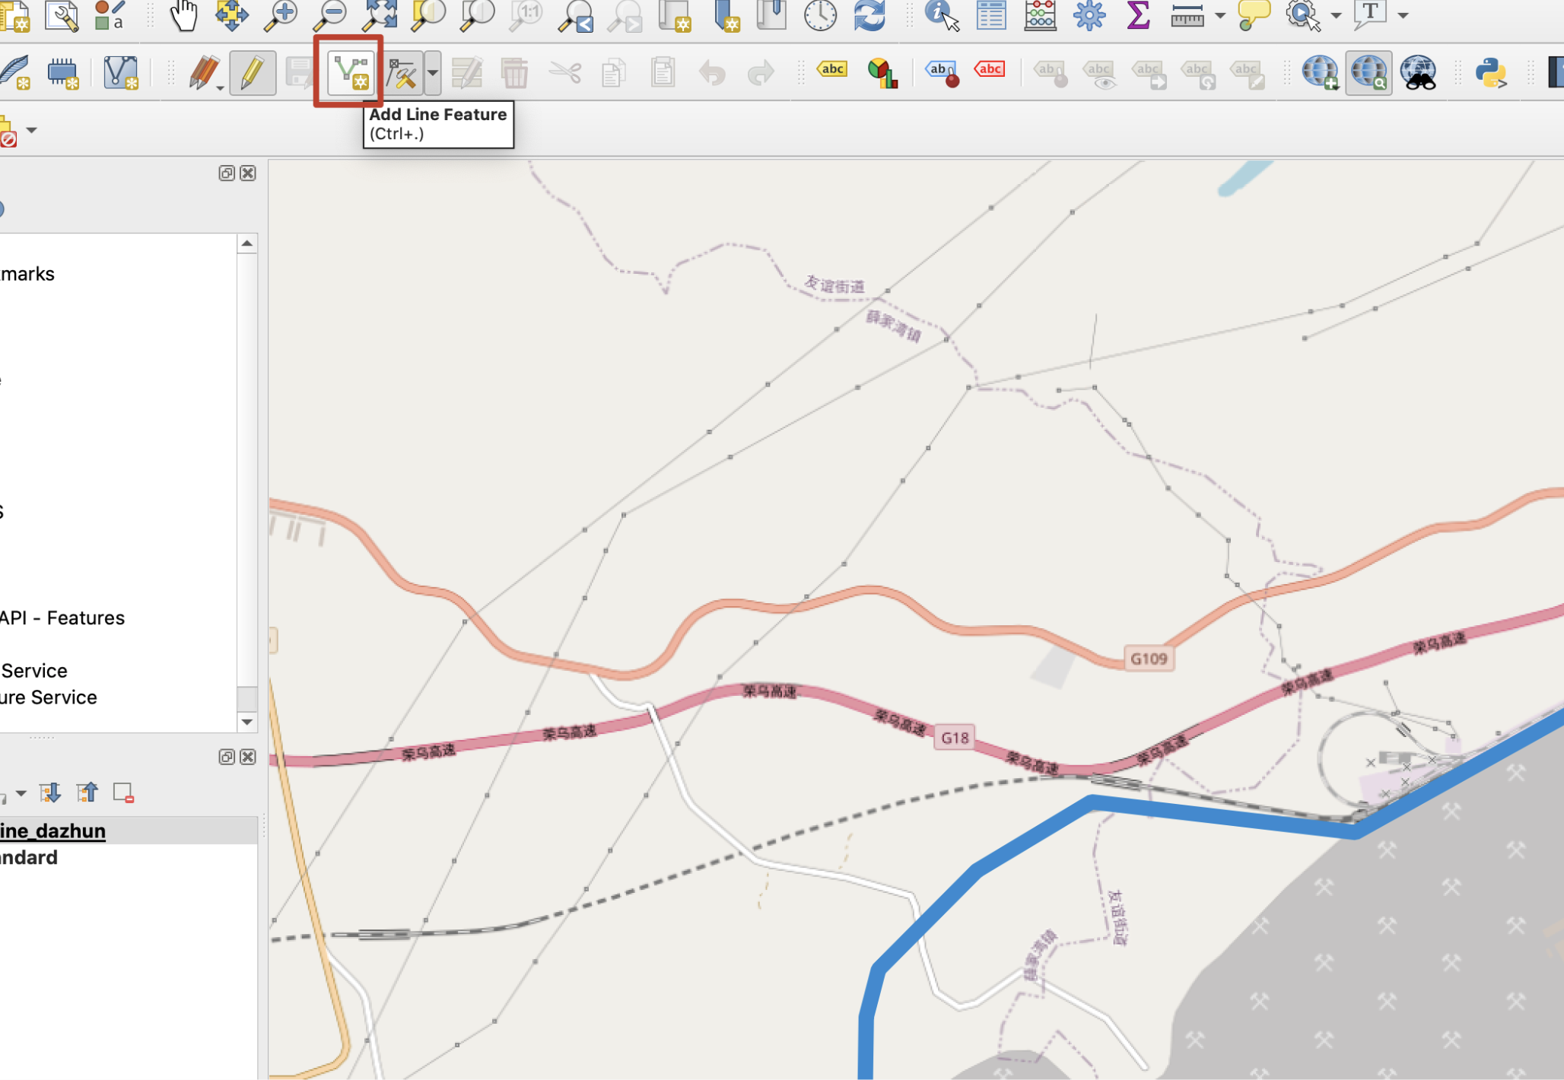Open the Vertex Tool

pos(402,71)
